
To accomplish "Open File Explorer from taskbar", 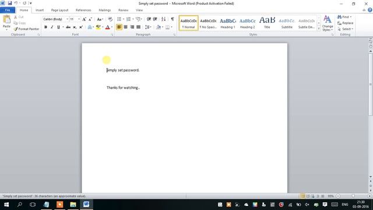I will 73,205.
